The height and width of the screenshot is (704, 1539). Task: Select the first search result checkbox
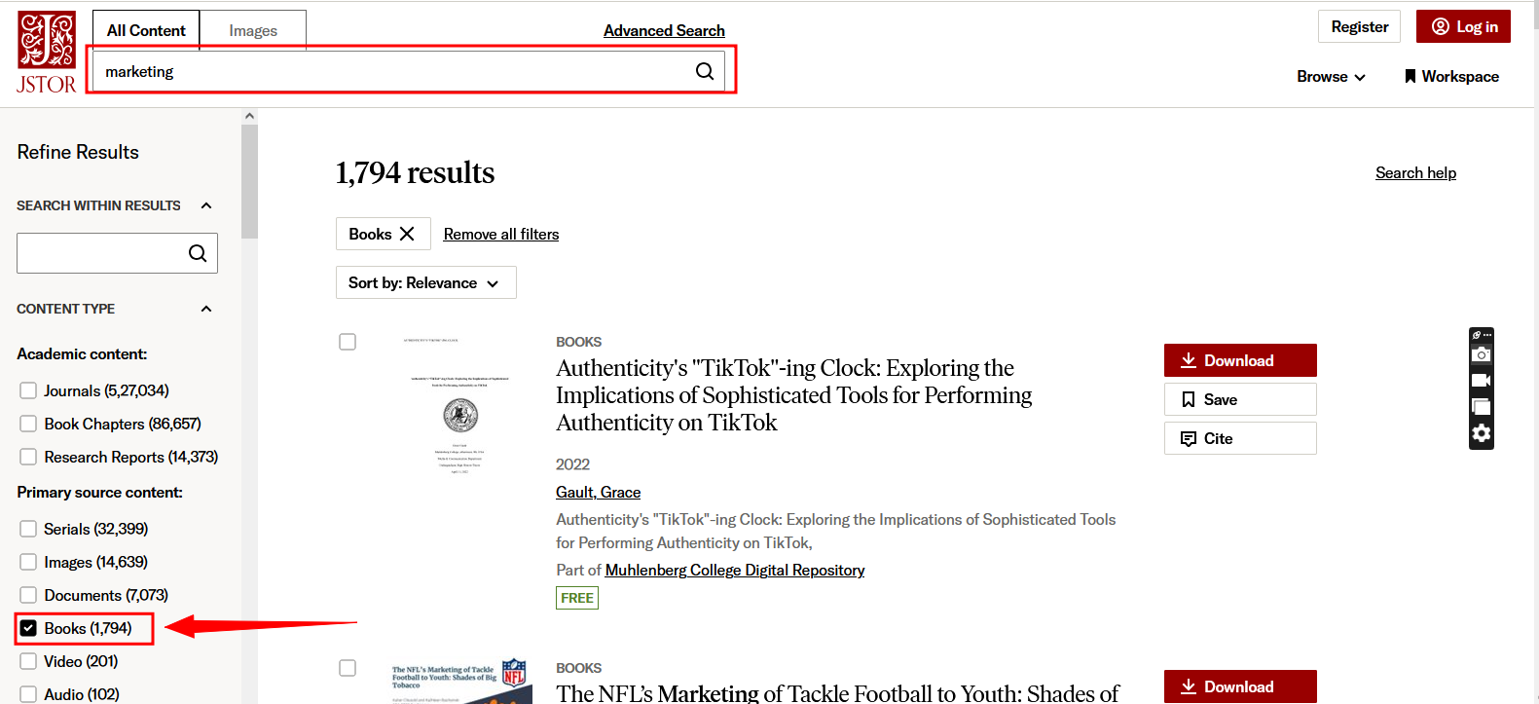tap(348, 342)
